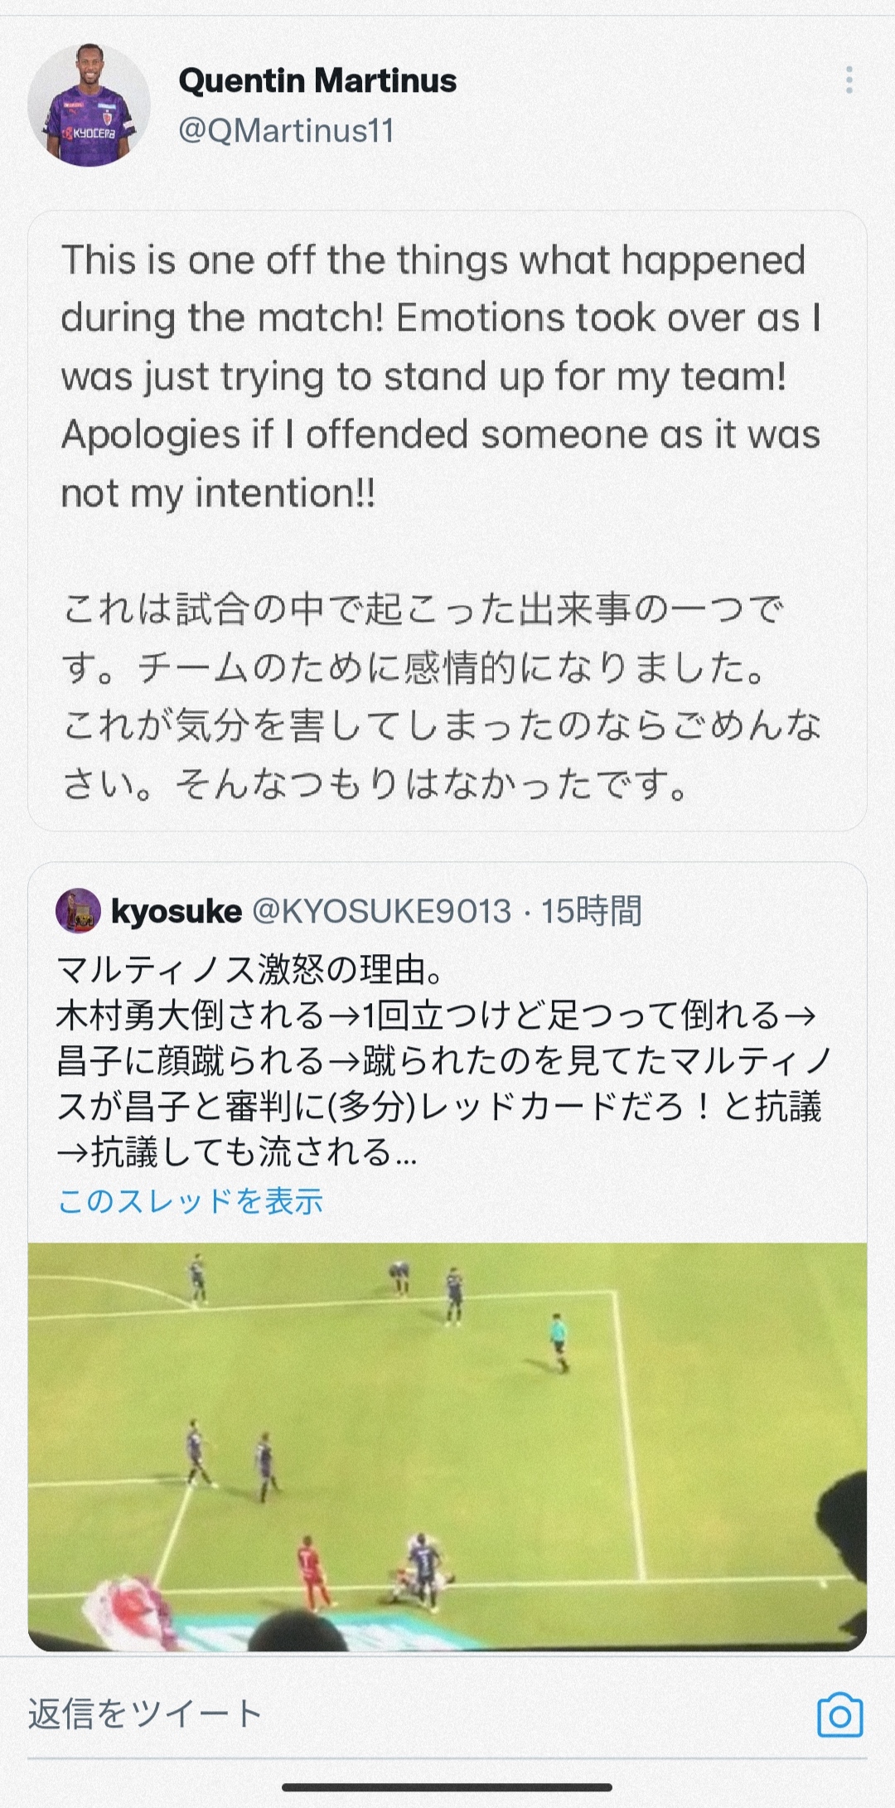Tap the English apology tweet text
The height and width of the screenshot is (1808, 895).
point(439,376)
